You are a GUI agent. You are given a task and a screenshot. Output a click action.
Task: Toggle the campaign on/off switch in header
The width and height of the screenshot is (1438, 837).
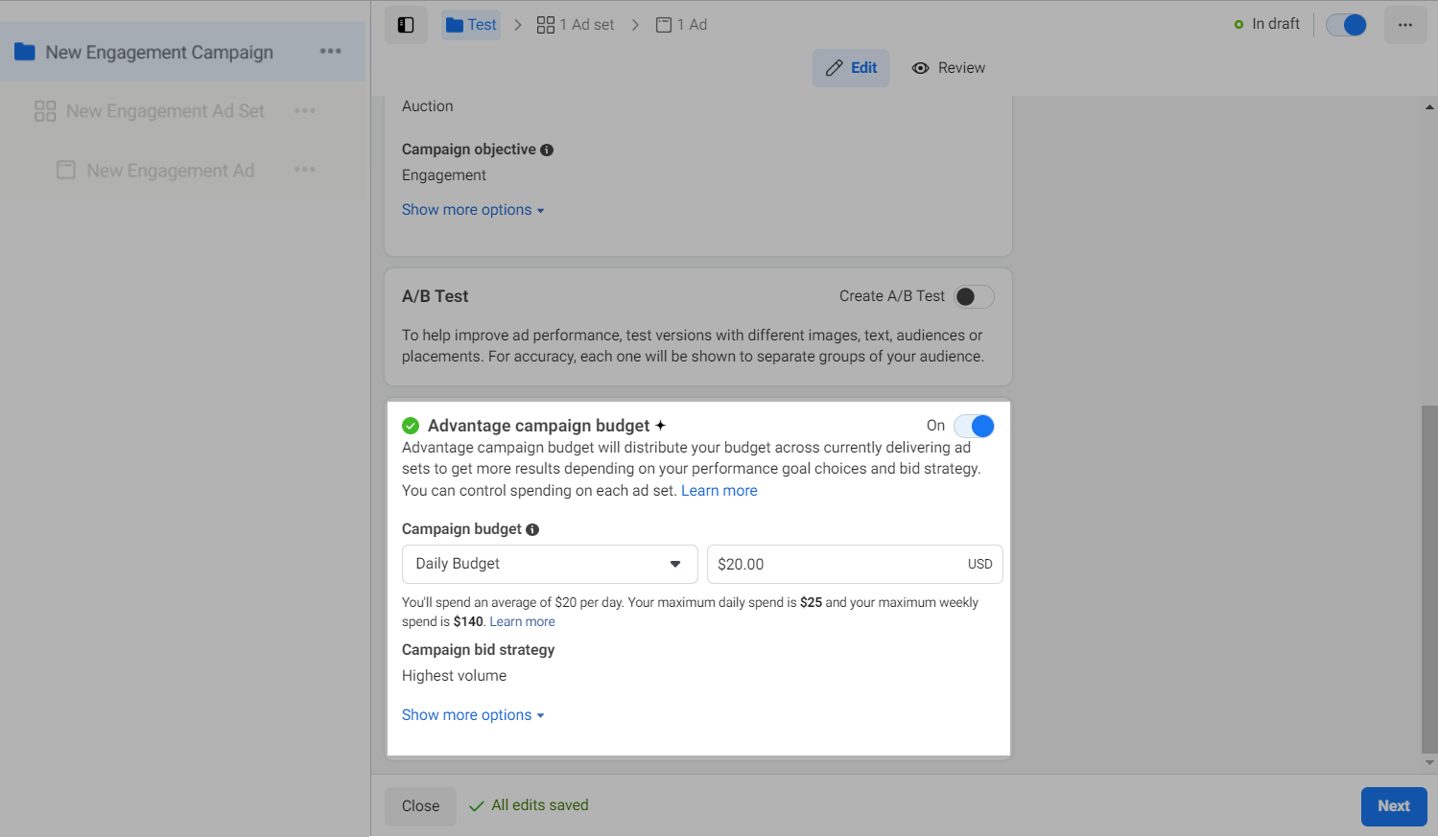pyautogui.click(x=1346, y=25)
